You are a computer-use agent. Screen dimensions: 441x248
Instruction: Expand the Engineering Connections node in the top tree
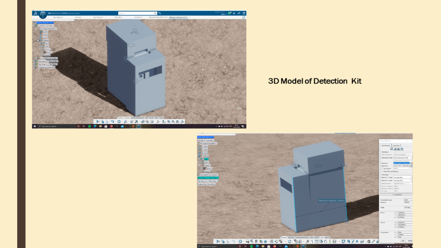[x=34, y=67]
